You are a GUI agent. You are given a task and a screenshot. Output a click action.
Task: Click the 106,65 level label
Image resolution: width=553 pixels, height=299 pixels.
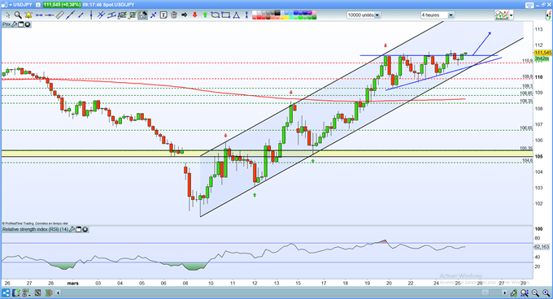[527, 128]
